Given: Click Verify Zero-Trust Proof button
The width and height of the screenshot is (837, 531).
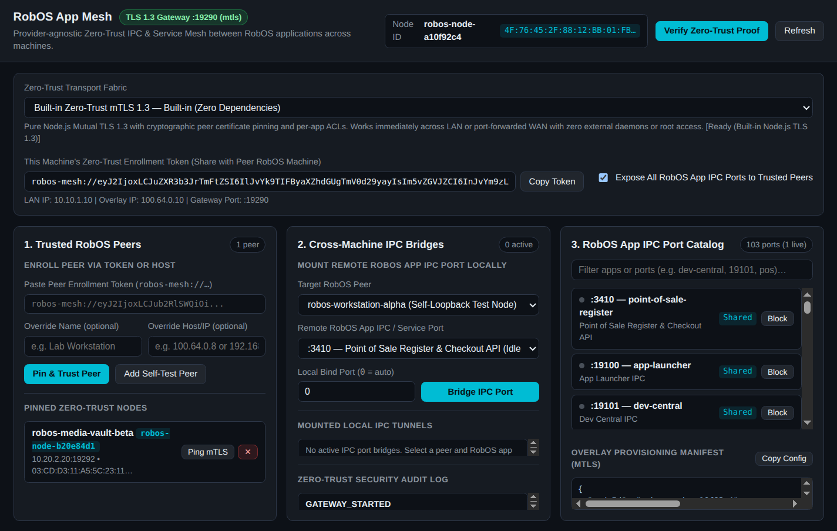Looking at the screenshot, I should coord(712,31).
